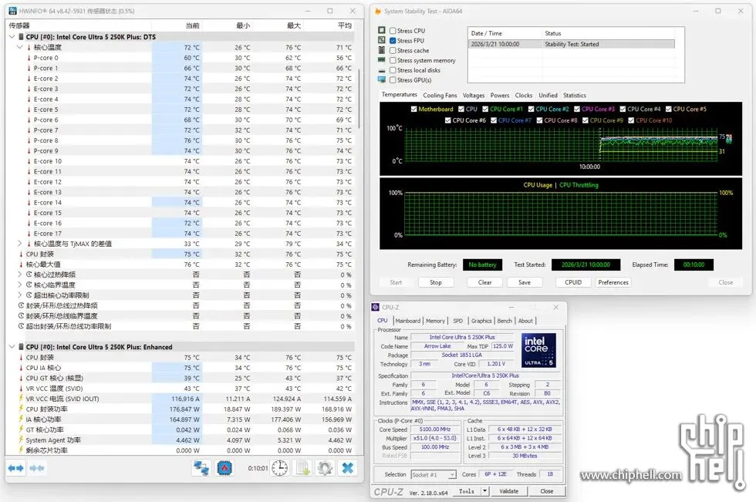
Task: Select the Stability Test Started log row
Action: pos(571,44)
